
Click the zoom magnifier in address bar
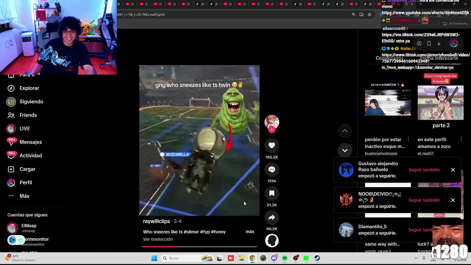point(354,14)
